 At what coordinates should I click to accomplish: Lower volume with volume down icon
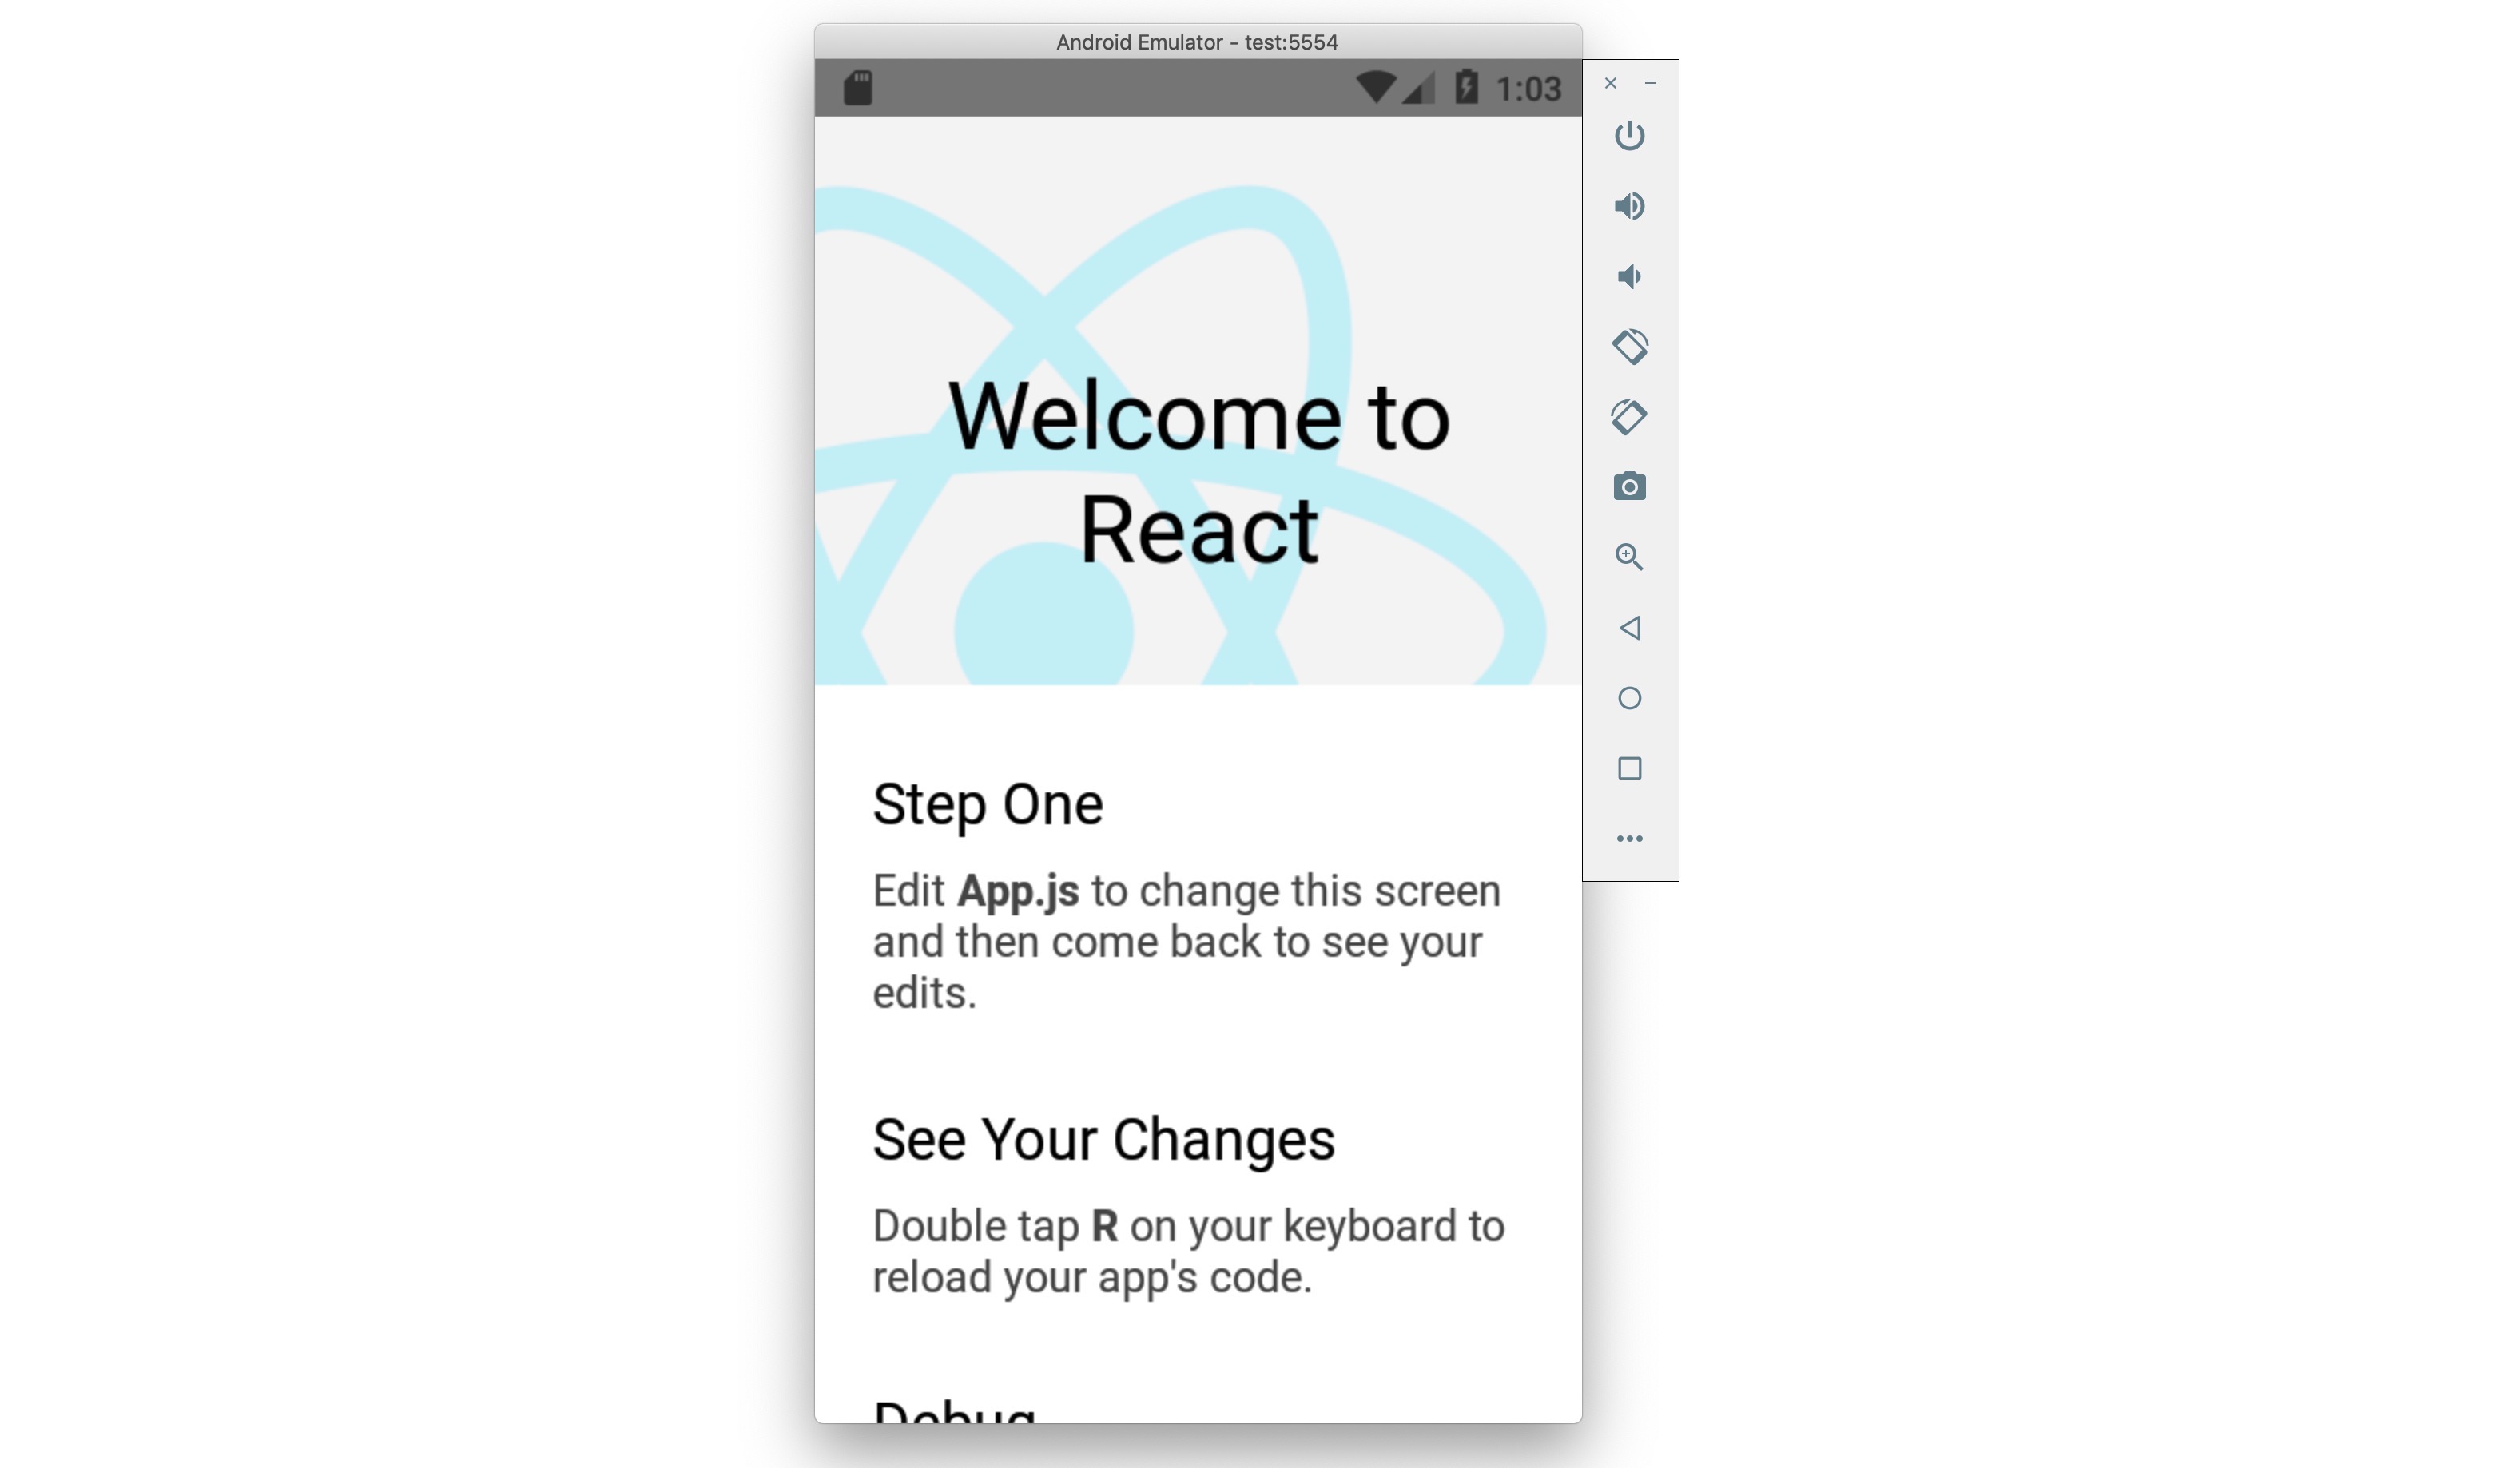pyautogui.click(x=1629, y=277)
